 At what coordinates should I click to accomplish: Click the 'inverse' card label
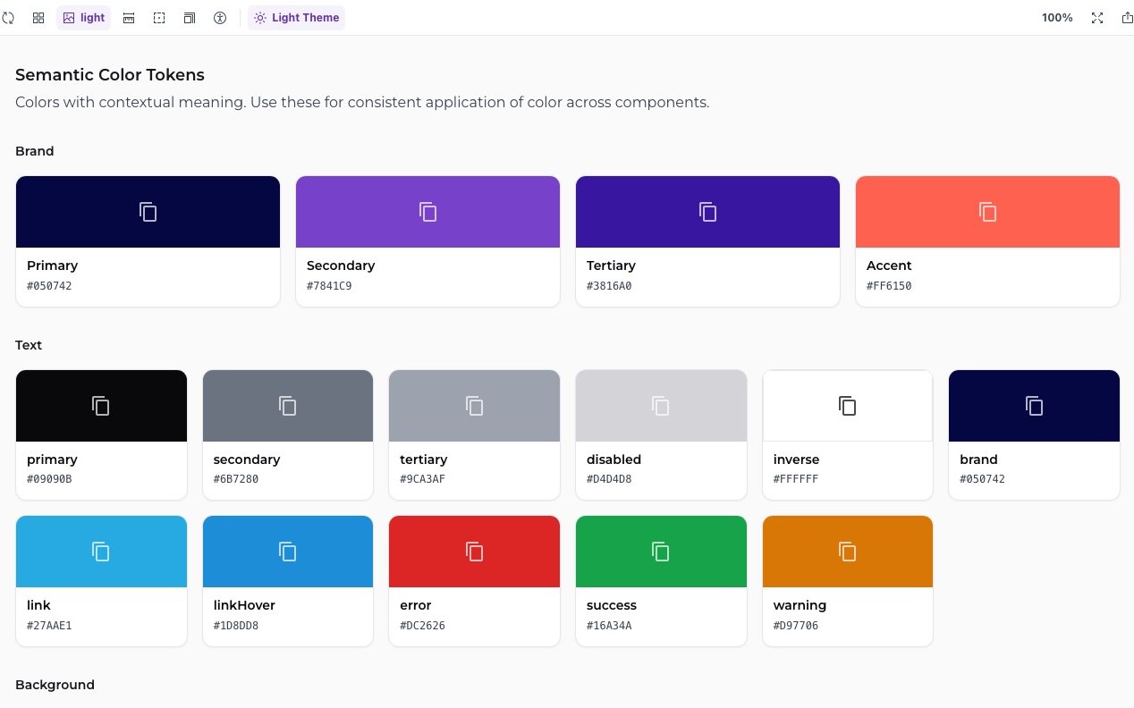click(796, 459)
